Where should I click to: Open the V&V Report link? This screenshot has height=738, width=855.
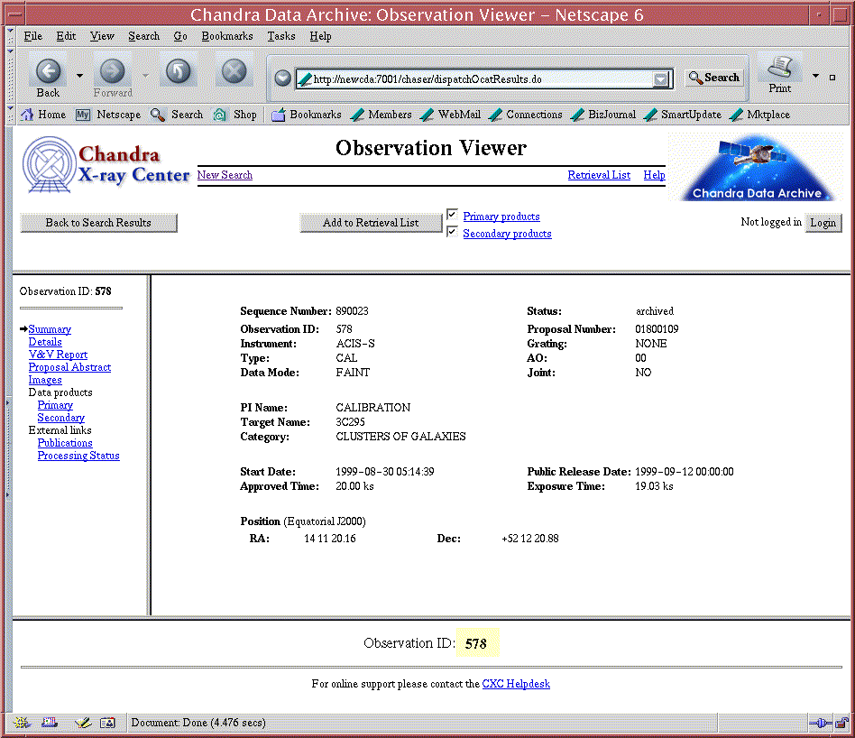click(58, 355)
